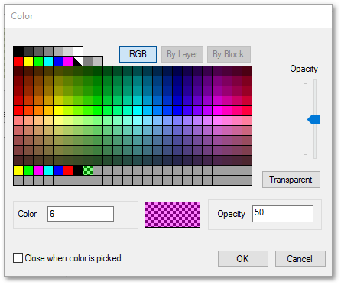Choose the By Block color option
Screen dimensions: 341x285
229,54
